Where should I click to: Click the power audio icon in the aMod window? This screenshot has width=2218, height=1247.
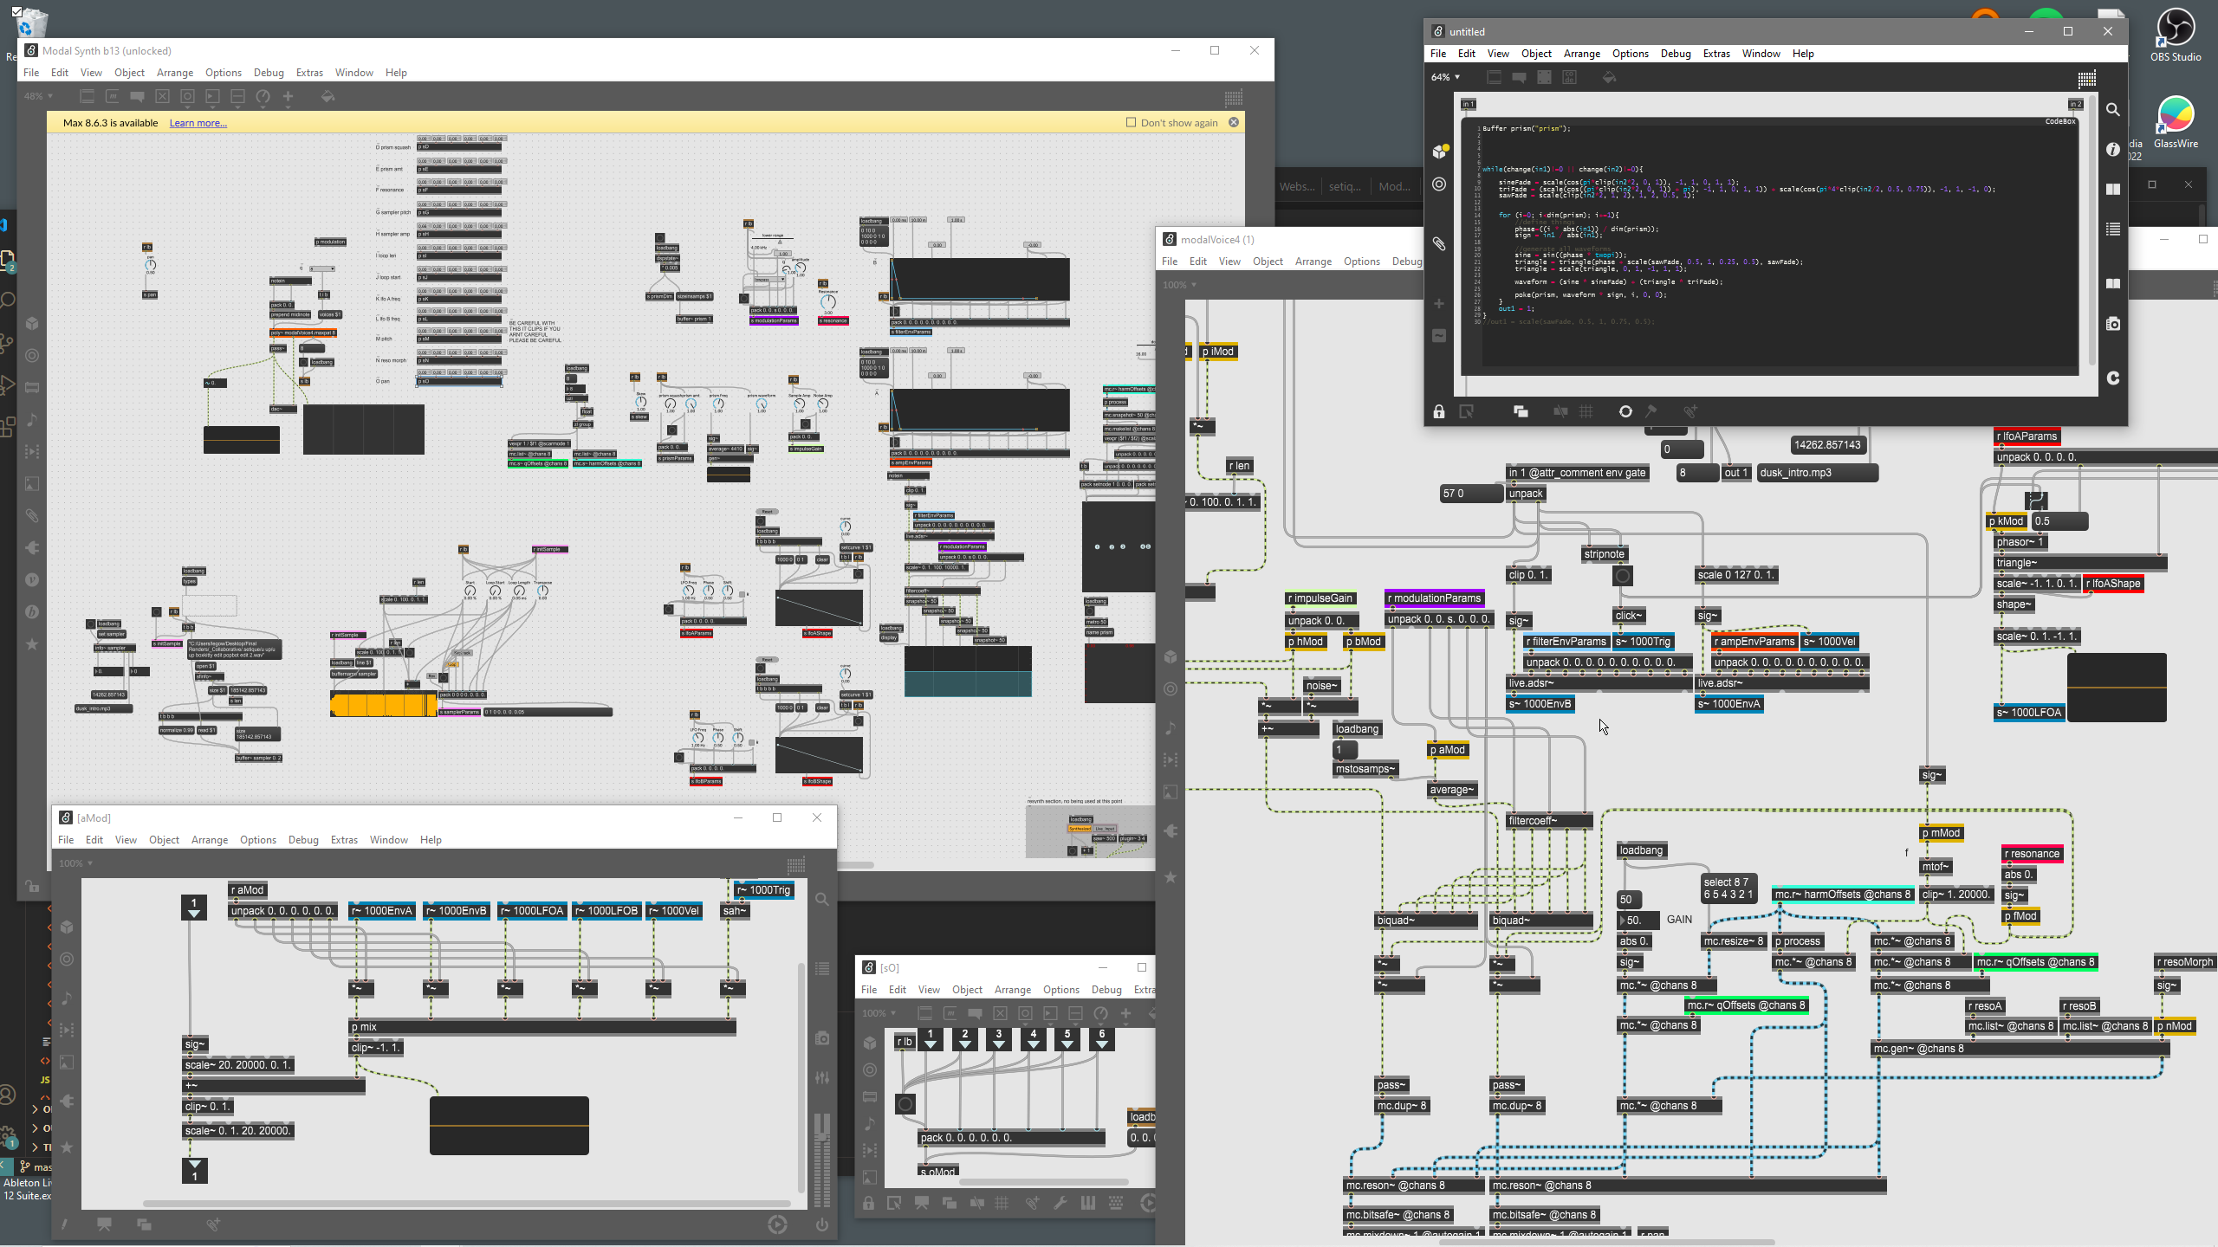point(821,1224)
